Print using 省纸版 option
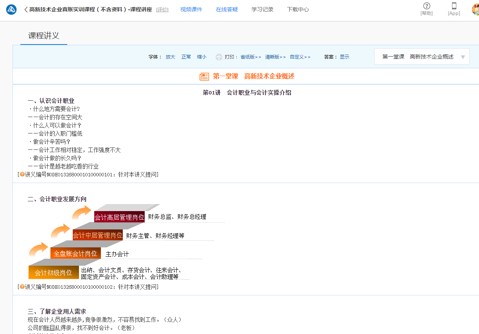The width and height of the screenshot is (479, 334). (x=251, y=57)
